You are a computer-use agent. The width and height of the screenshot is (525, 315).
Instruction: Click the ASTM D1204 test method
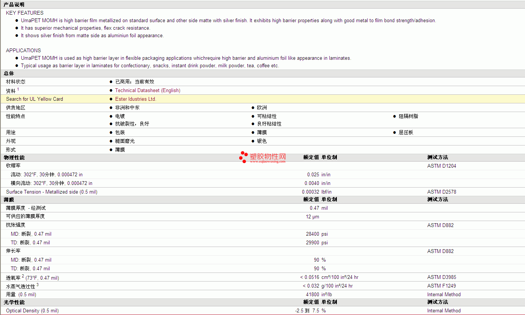click(442, 166)
